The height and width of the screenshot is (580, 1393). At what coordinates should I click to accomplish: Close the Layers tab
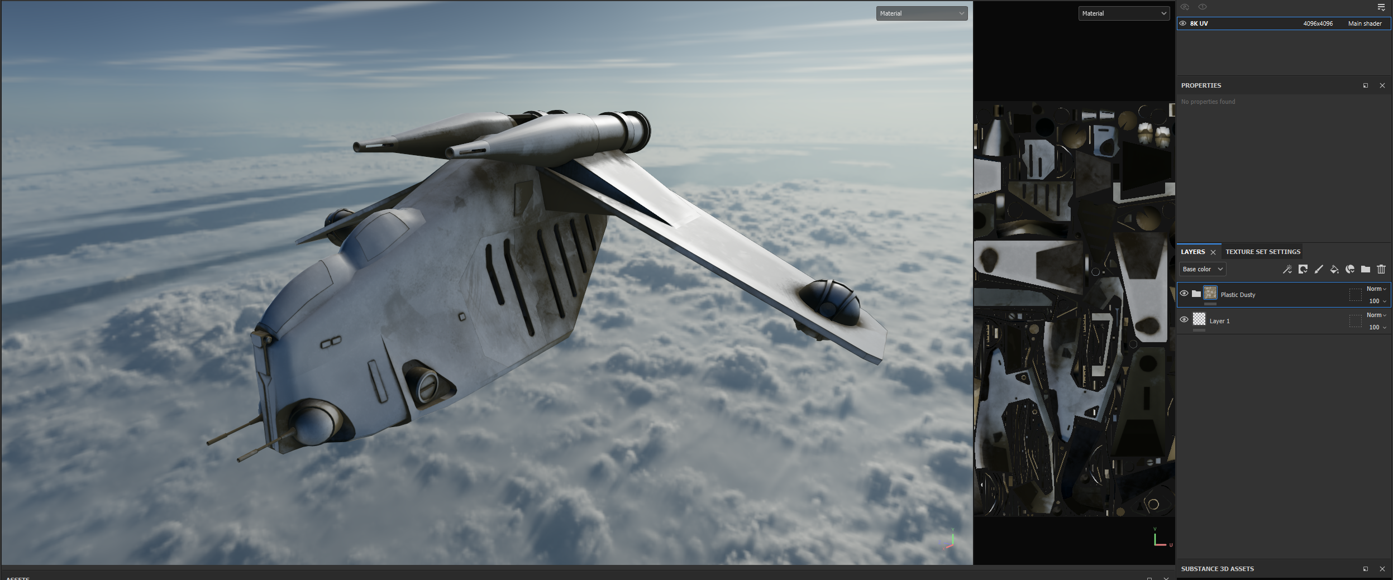tap(1213, 252)
